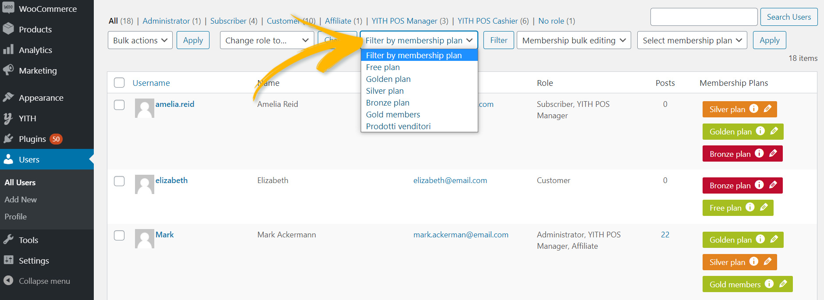824x300 pixels.
Task: Show info for elizabeth's Bronze plan
Action: point(760,185)
